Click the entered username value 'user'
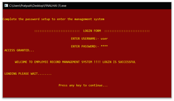Image resolution: width=174 pixels, height=101 pixels. pos(104,39)
